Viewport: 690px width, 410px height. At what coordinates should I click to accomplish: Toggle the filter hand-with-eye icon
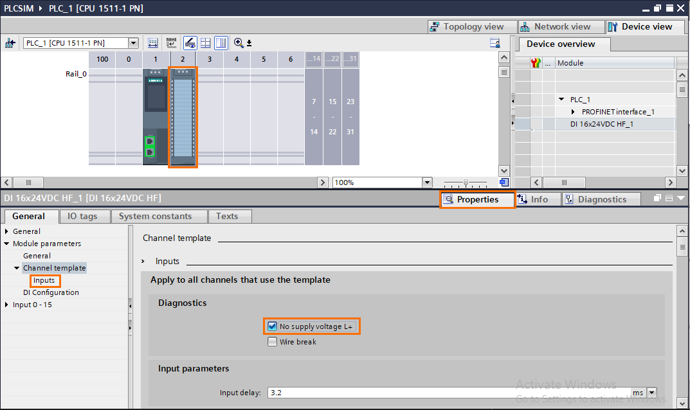point(190,42)
